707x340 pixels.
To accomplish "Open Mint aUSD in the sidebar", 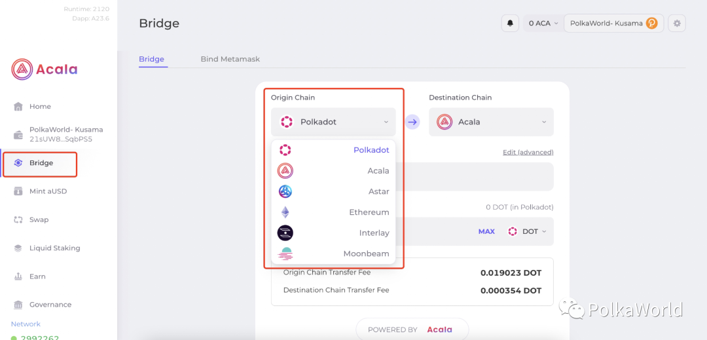I will [x=48, y=191].
